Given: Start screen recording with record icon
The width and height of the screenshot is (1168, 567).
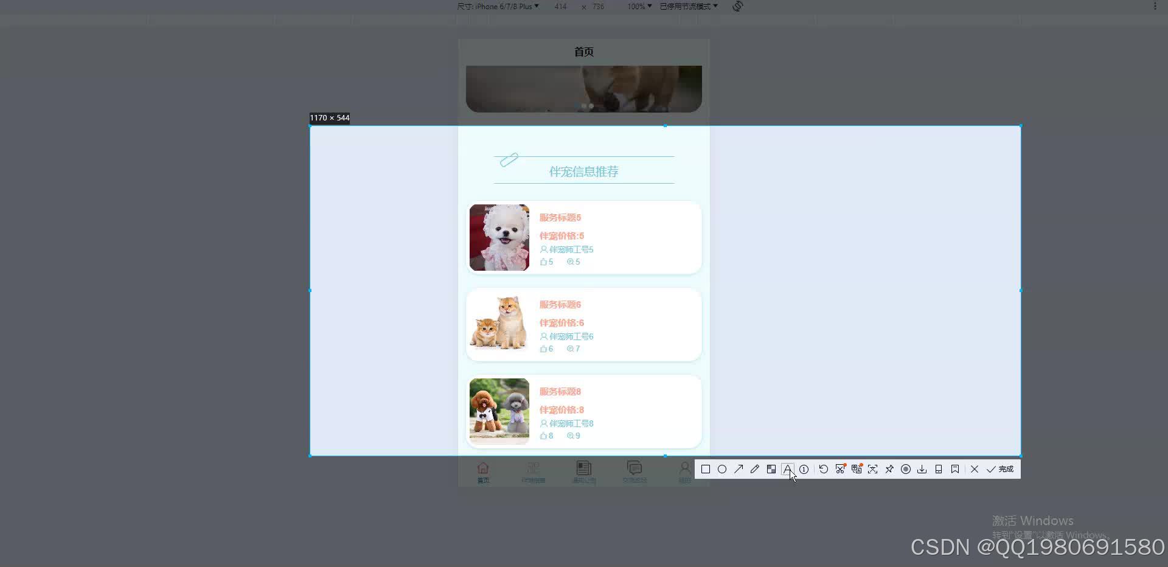Looking at the screenshot, I should (906, 469).
